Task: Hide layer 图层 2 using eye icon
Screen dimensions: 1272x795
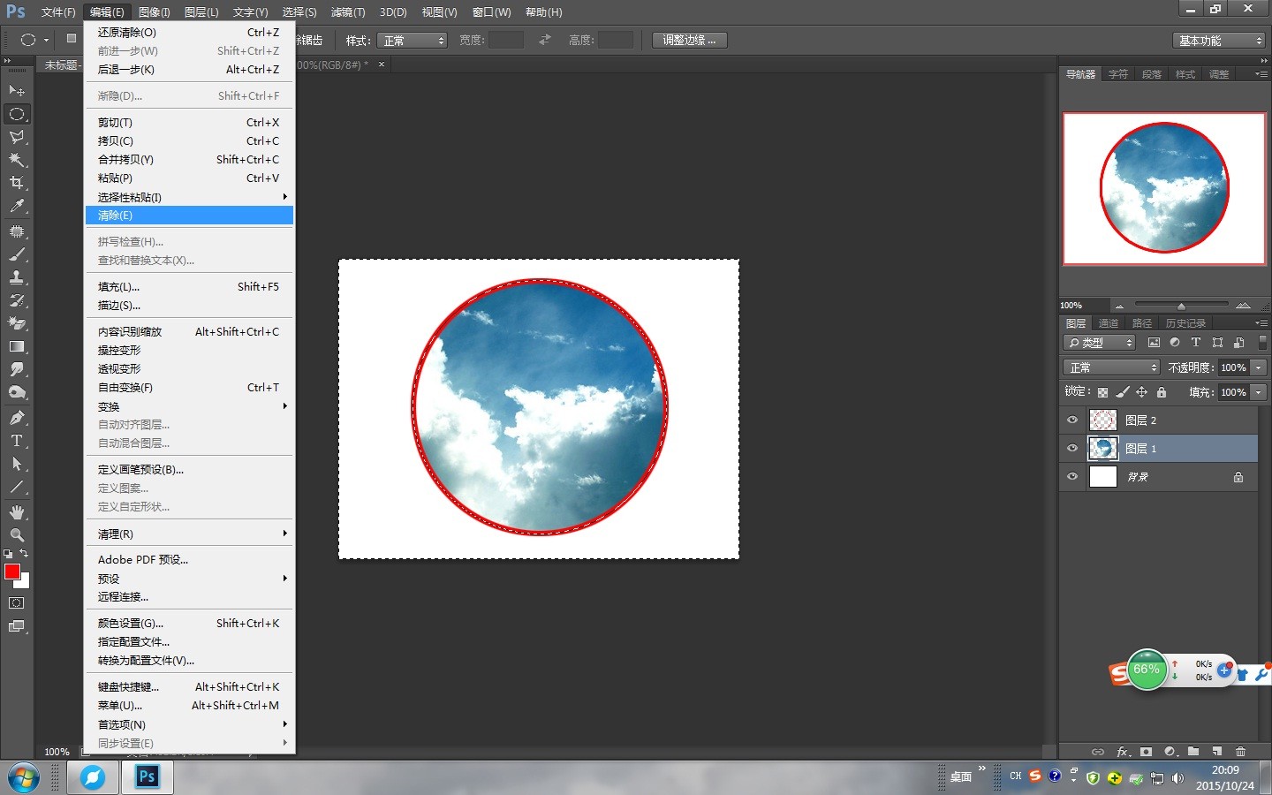Action: tap(1072, 420)
